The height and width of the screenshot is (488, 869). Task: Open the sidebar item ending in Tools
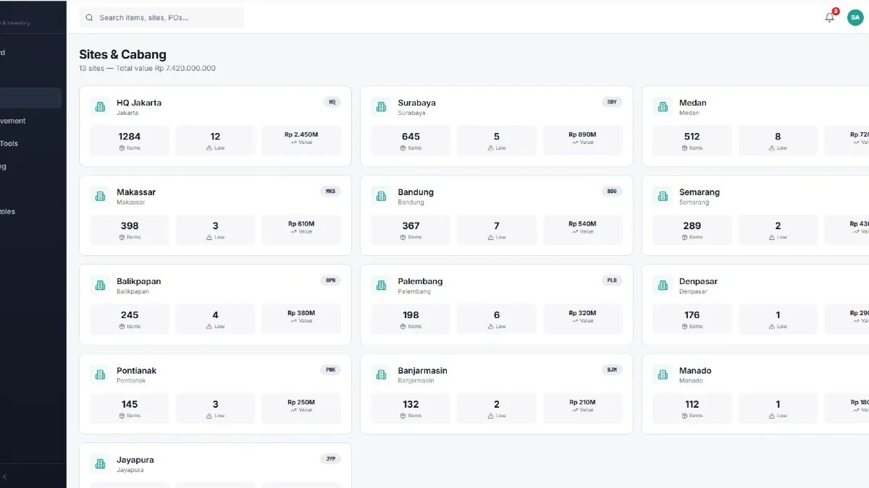tap(30, 143)
